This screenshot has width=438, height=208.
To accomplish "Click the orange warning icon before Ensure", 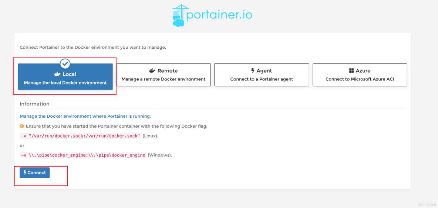I will tap(22, 126).
